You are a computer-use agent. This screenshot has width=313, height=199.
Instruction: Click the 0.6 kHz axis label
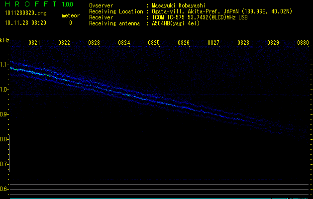pos(4,189)
